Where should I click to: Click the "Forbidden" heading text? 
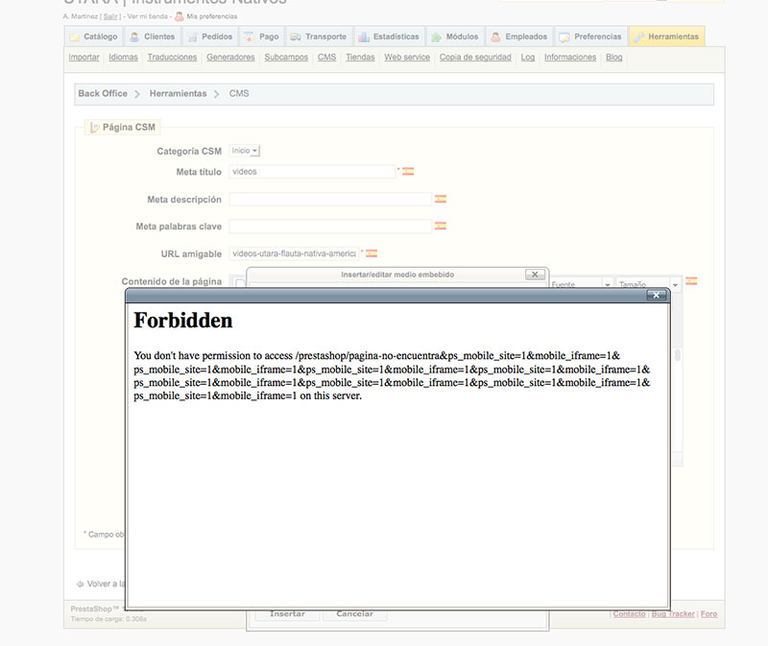183,321
